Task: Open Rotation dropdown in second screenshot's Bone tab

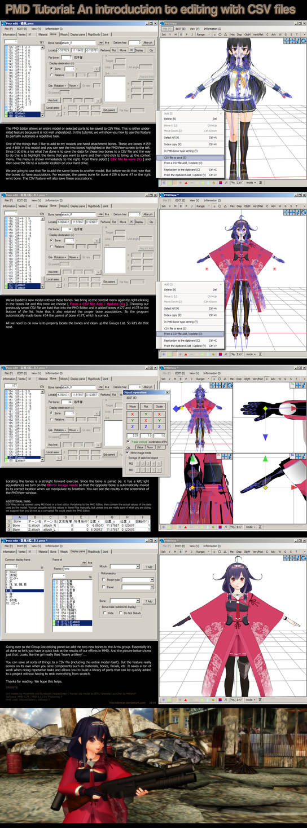Action: (60, 257)
